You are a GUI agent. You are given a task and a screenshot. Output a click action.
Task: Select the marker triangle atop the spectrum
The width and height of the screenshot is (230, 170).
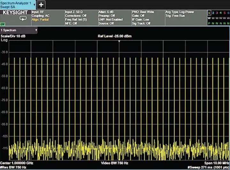pos(119,41)
